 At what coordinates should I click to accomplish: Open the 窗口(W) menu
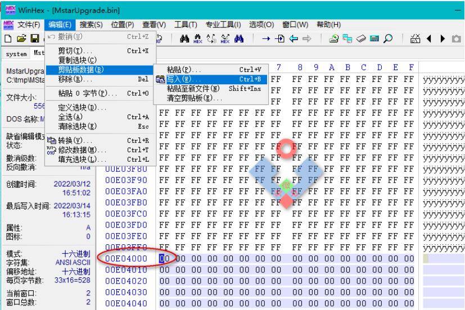coord(295,25)
